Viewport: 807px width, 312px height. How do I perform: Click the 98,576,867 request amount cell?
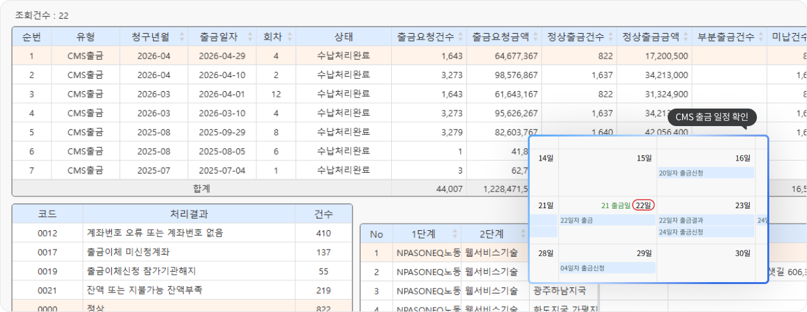(504, 75)
